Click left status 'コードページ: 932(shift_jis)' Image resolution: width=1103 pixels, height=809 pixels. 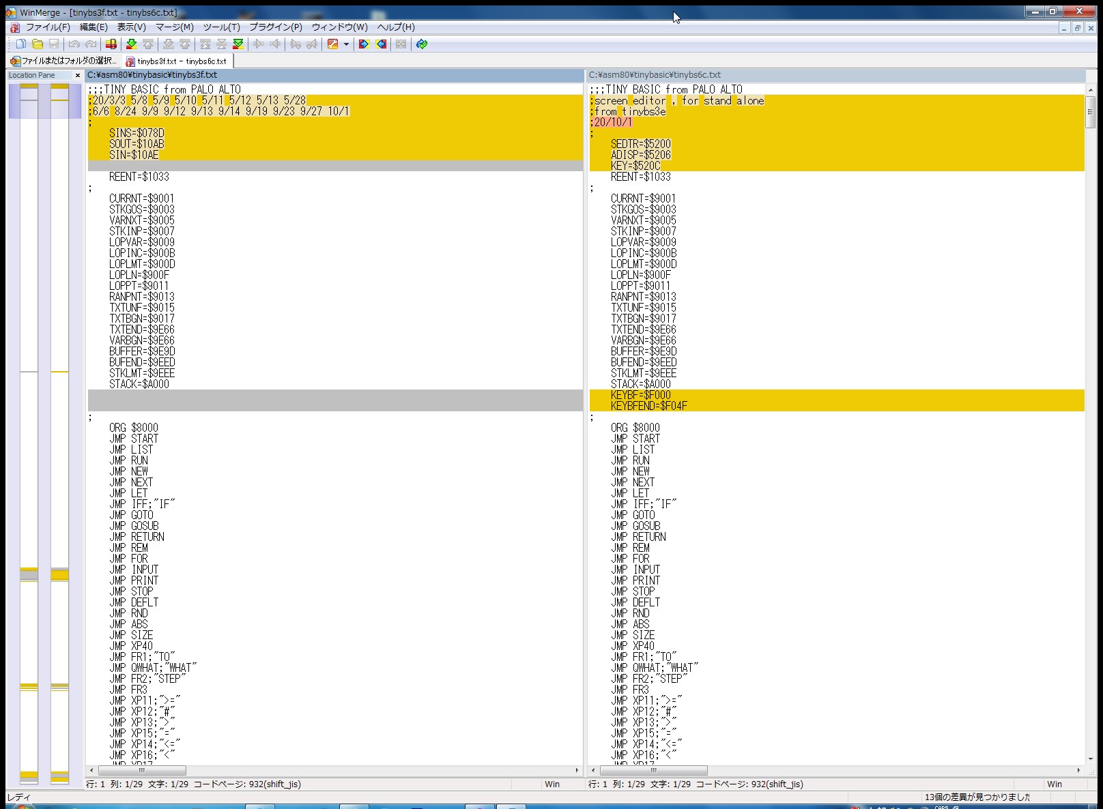247,784
